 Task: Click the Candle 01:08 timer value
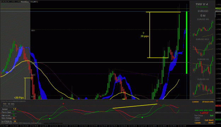(211, 123)
